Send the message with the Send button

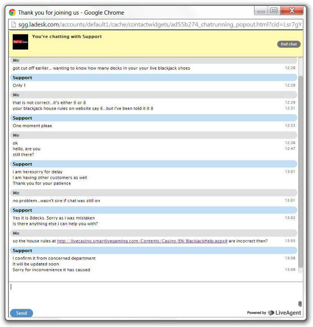[21, 313]
